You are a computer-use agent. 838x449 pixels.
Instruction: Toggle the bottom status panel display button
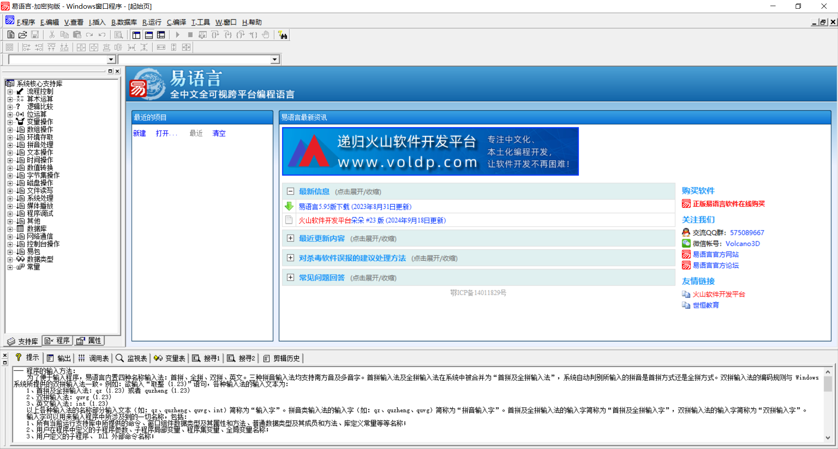149,35
